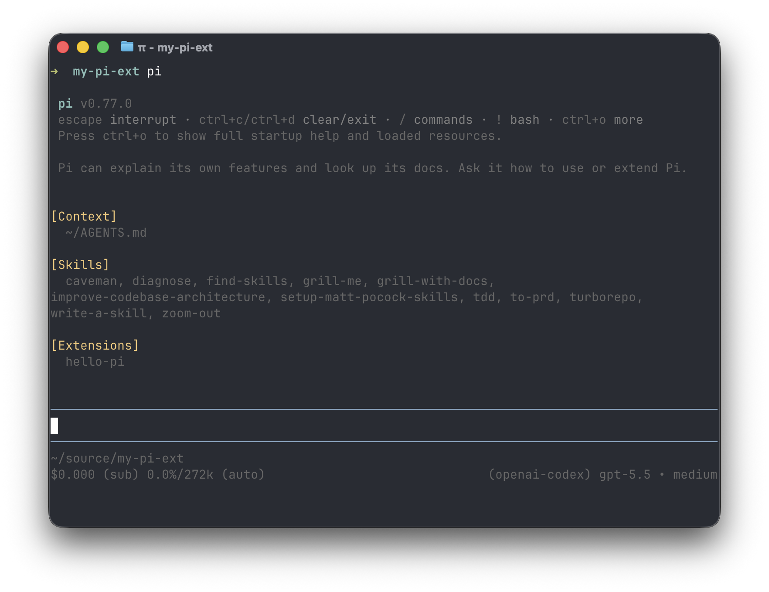The height and width of the screenshot is (592, 769).
Task: Click the 'zoom-out' skill name
Action: click(x=191, y=313)
